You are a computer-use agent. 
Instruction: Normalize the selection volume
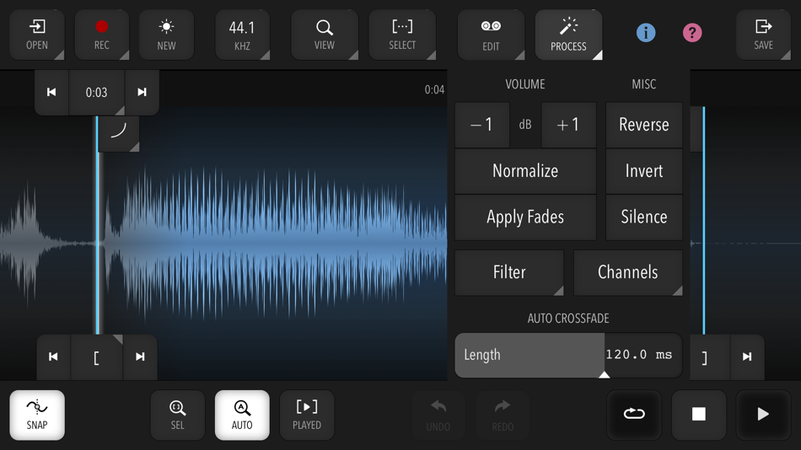click(525, 171)
